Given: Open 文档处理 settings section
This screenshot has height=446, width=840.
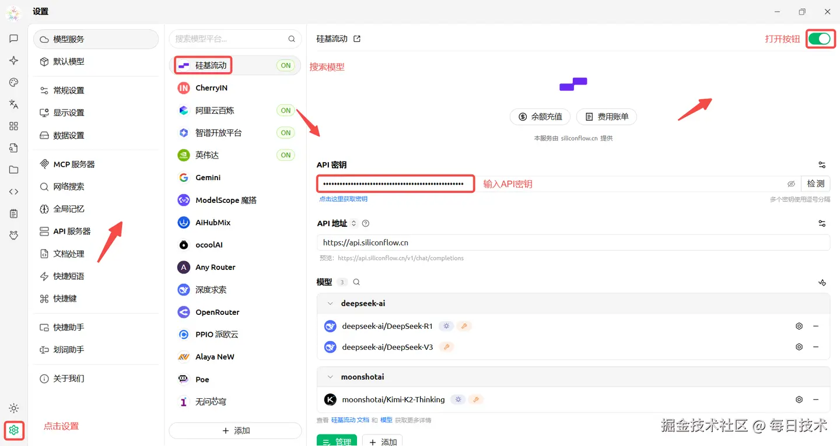Looking at the screenshot, I should point(96,254).
